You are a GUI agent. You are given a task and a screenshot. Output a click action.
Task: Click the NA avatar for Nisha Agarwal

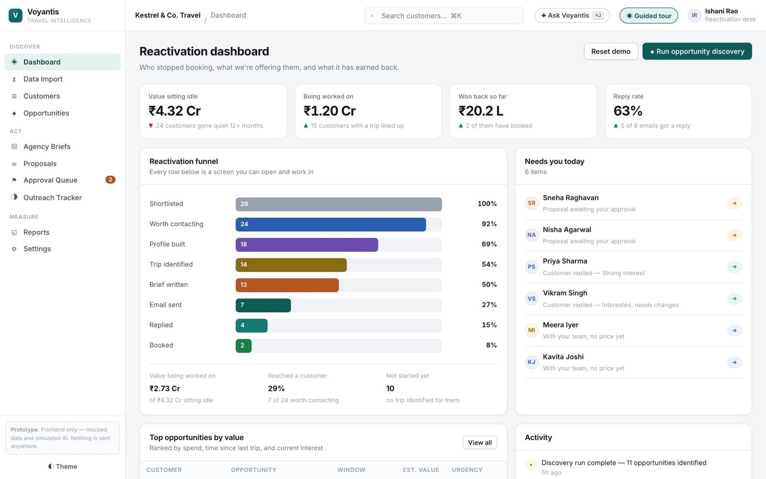click(531, 235)
